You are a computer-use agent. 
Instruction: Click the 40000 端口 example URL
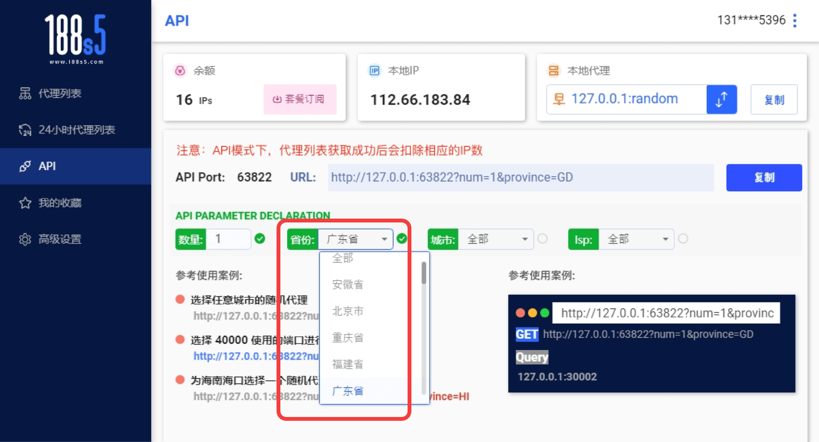point(256,356)
